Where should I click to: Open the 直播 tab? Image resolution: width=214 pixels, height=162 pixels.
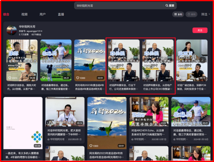click(61, 15)
